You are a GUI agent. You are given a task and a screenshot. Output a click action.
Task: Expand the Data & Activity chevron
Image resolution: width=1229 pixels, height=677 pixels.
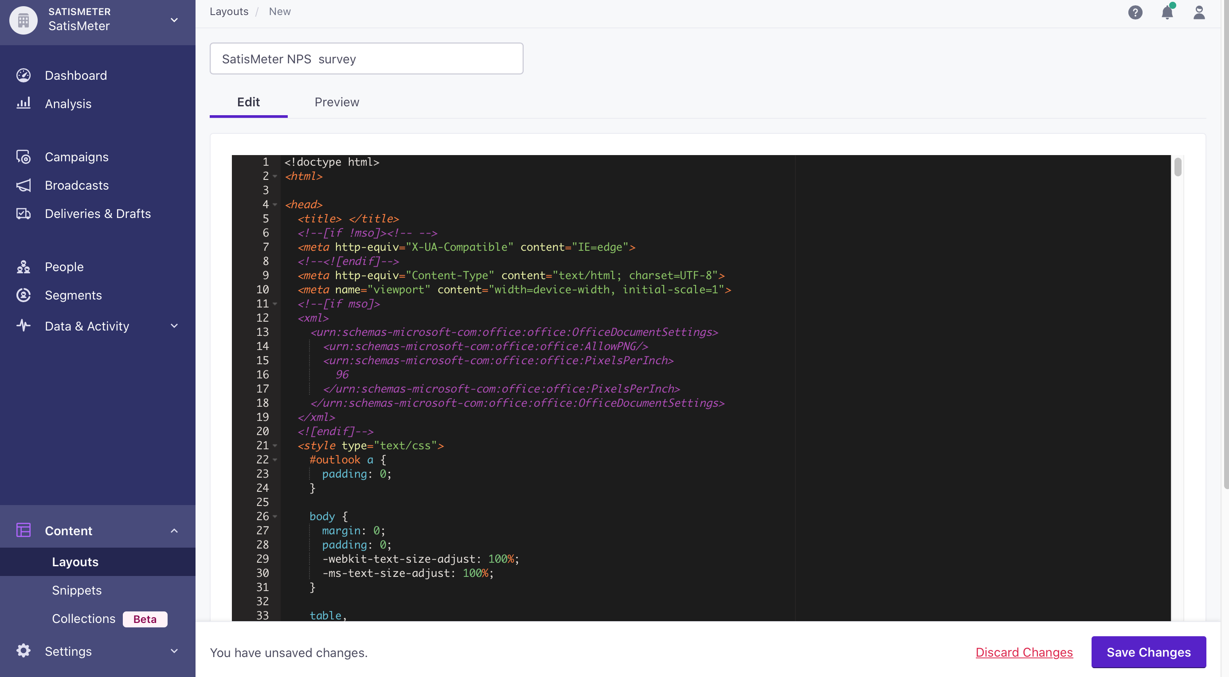174,326
